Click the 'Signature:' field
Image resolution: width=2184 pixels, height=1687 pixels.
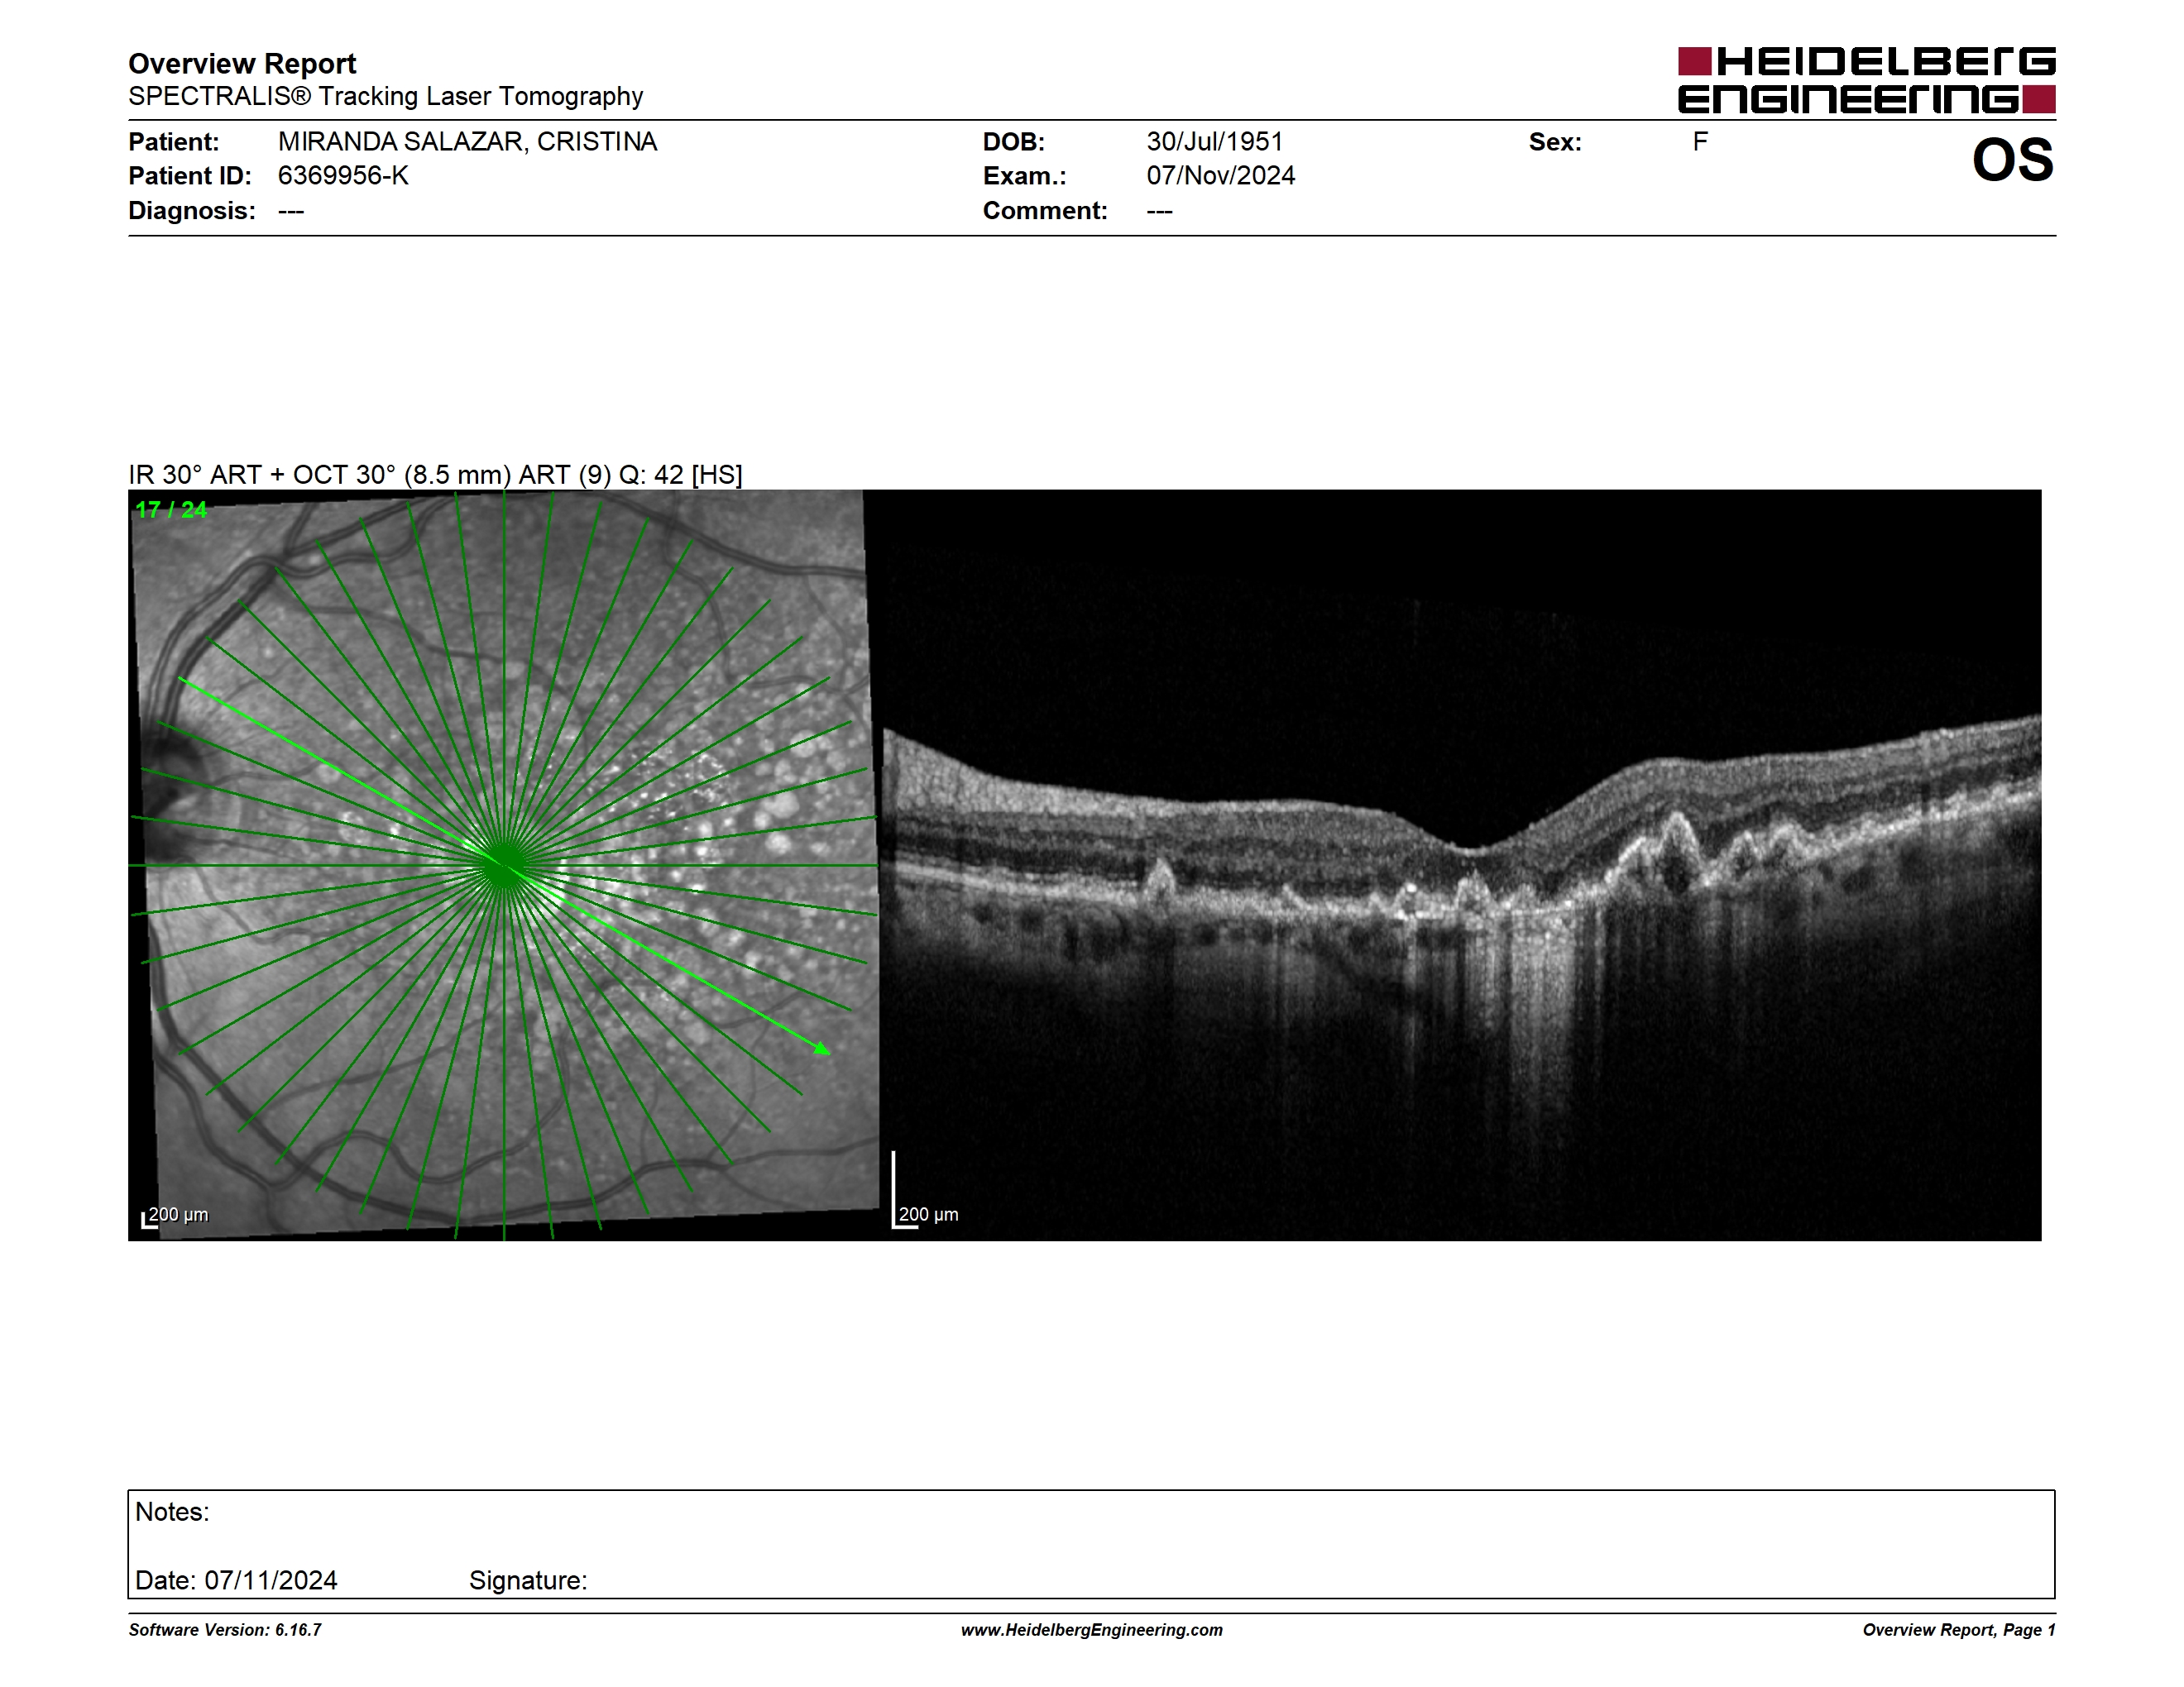coord(528,1580)
